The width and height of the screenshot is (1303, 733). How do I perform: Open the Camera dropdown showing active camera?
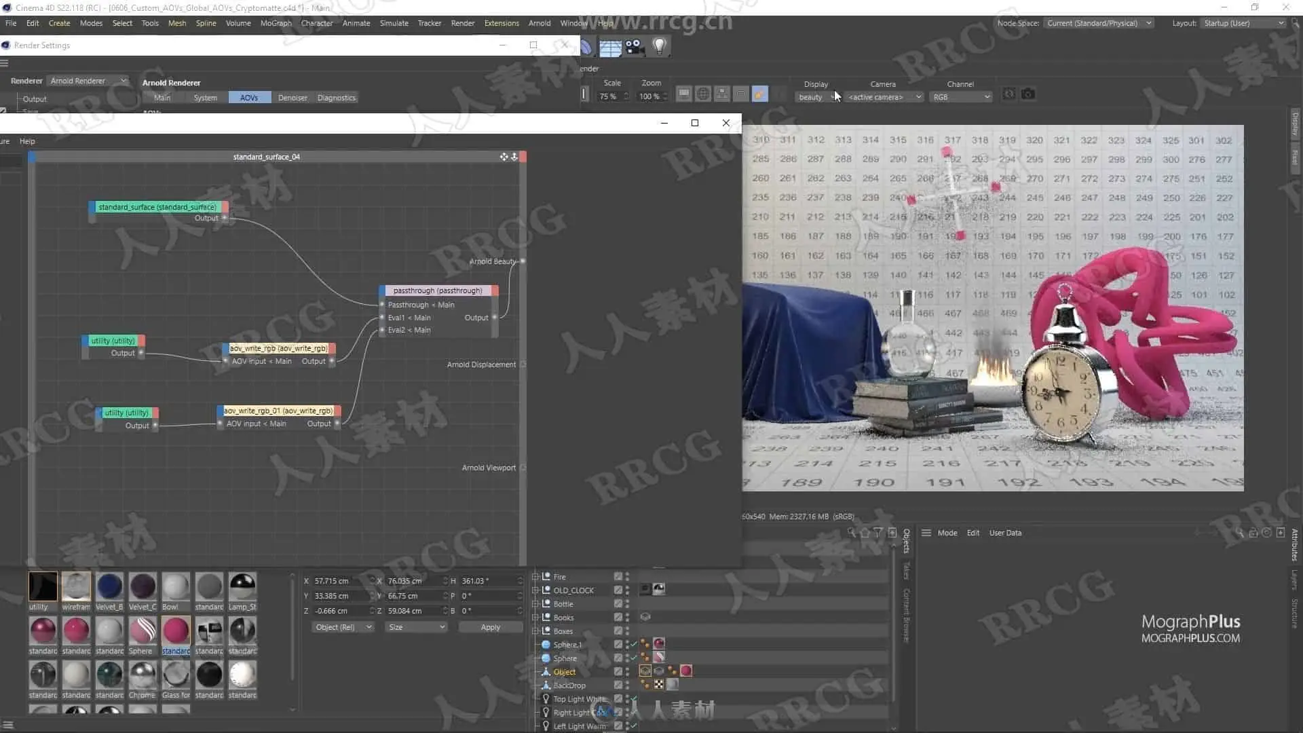(884, 97)
